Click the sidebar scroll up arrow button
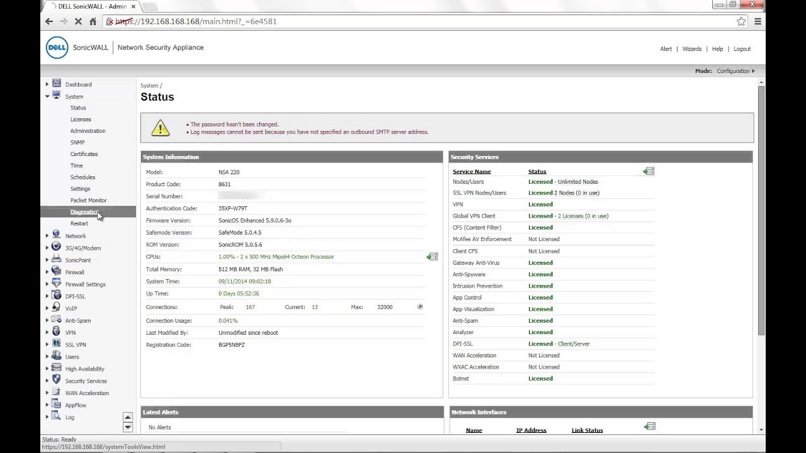Viewport: 806px width, 453px height. coord(128,417)
